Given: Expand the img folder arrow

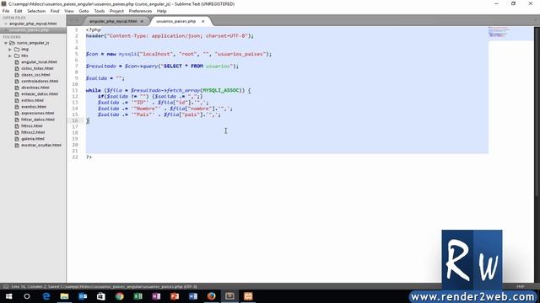Looking at the screenshot, I should tap(10, 50).
